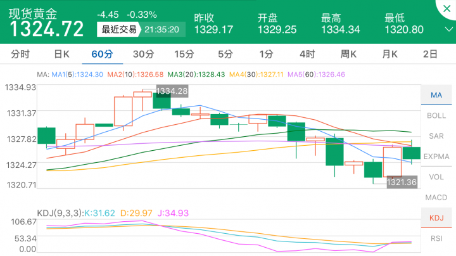Image resolution: width=456 pixels, height=256 pixels.
Task: Show the VOL sub-chart
Action: click(436, 177)
